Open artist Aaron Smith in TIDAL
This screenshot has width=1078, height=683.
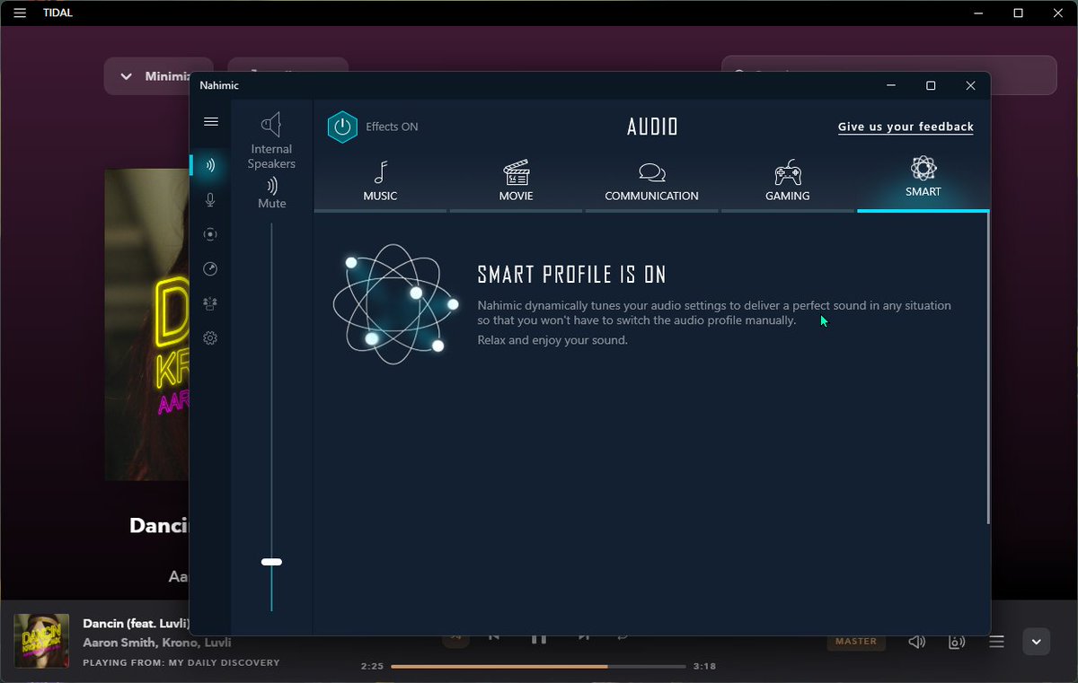click(x=119, y=643)
